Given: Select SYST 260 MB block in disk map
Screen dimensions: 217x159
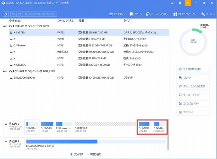Looking at the screenshot, I should (x=33, y=127).
